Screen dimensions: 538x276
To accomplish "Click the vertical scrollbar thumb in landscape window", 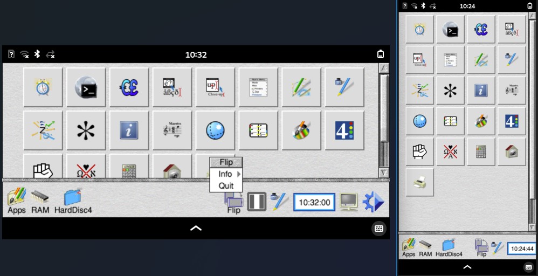I will click(384, 108).
